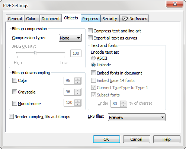Open Help for PDF settings
This screenshot has height=149, width=186.
pyautogui.click(x=167, y=139)
